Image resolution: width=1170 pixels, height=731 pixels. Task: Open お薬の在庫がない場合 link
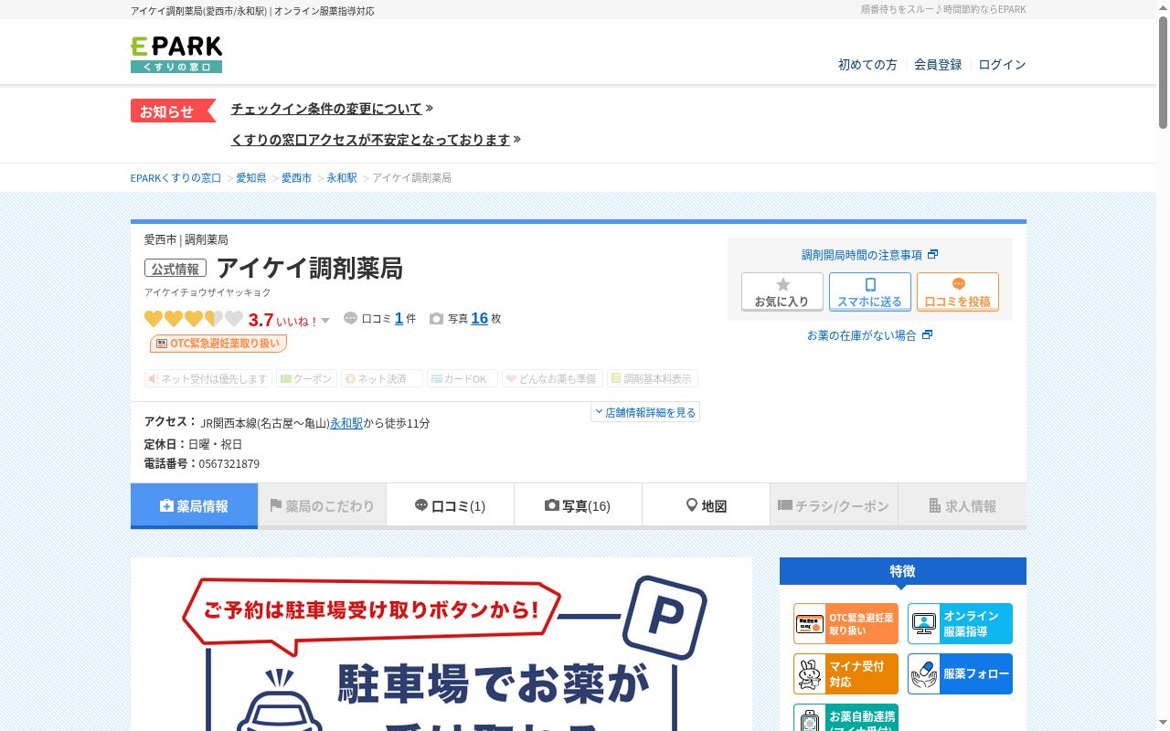tap(869, 335)
